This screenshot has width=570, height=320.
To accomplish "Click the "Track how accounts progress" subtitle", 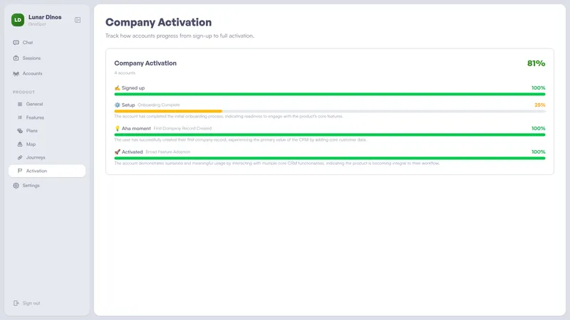I will coord(180,36).
